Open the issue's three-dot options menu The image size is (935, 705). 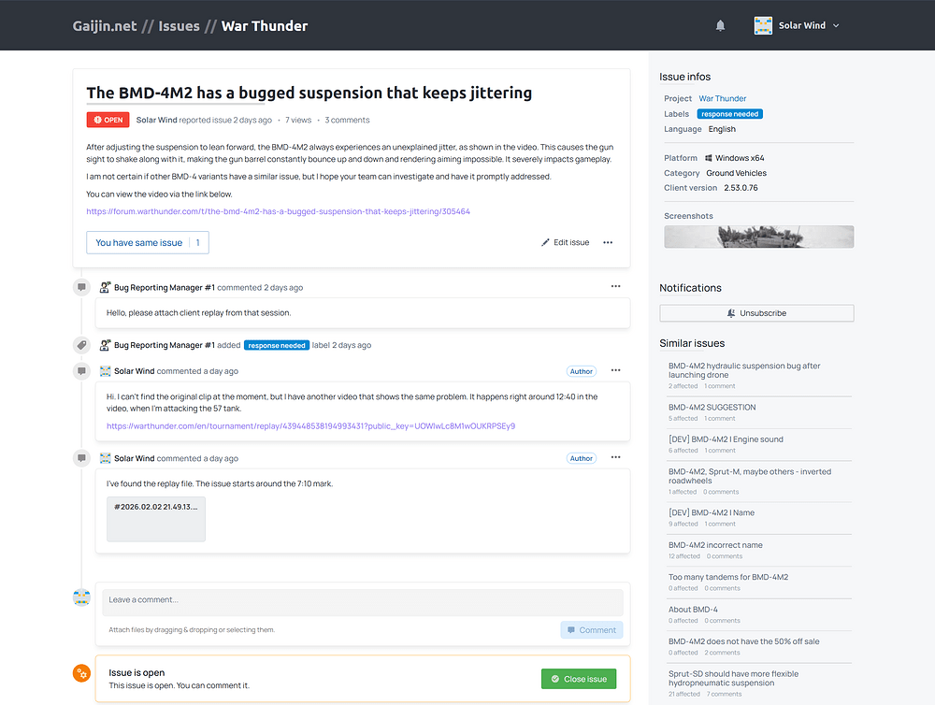pyautogui.click(x=608, y=242)
